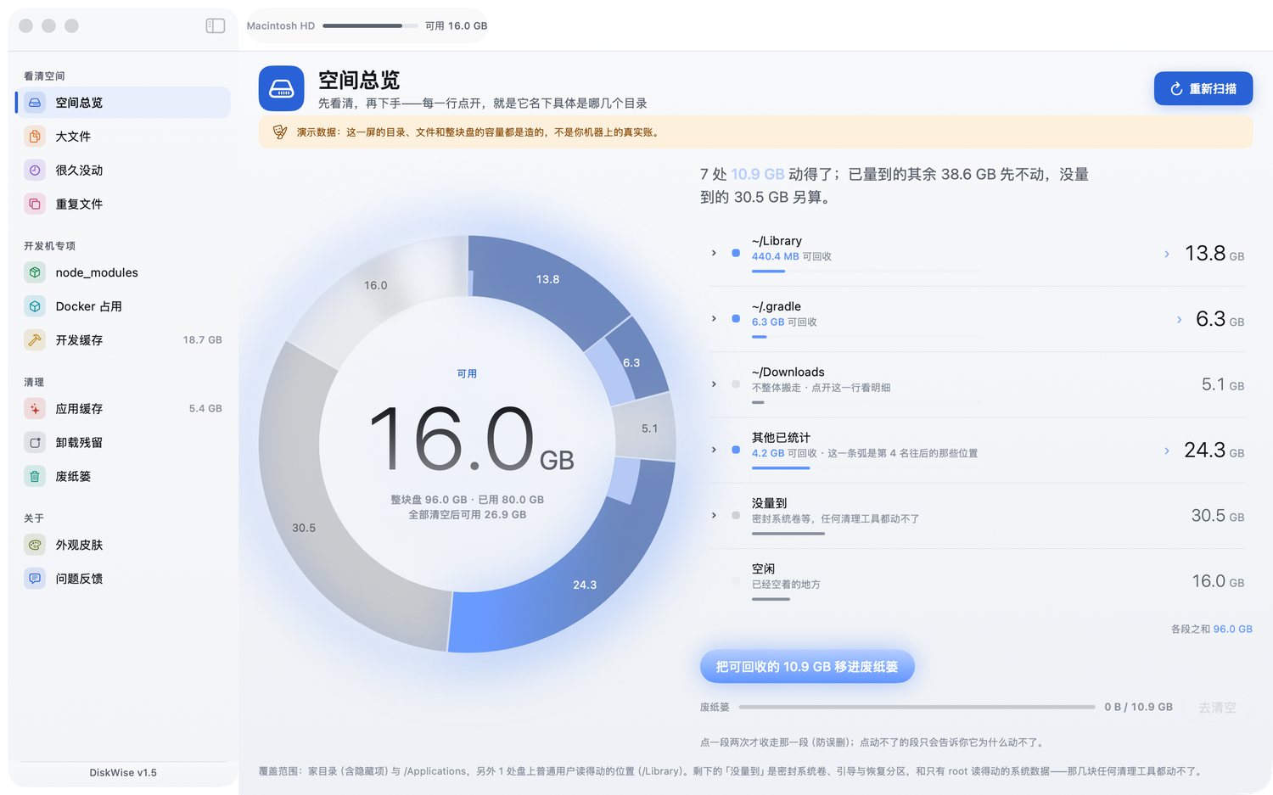Open details arrow beside 13.8 GB

tap(1167, 254)
